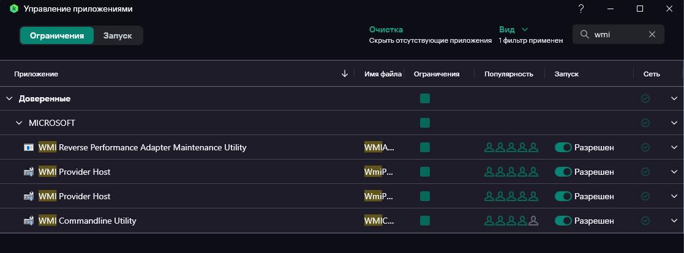This screenshot has width=684, height=253.
Task: Clear the wmi search text
Action: tap(652, 35)
